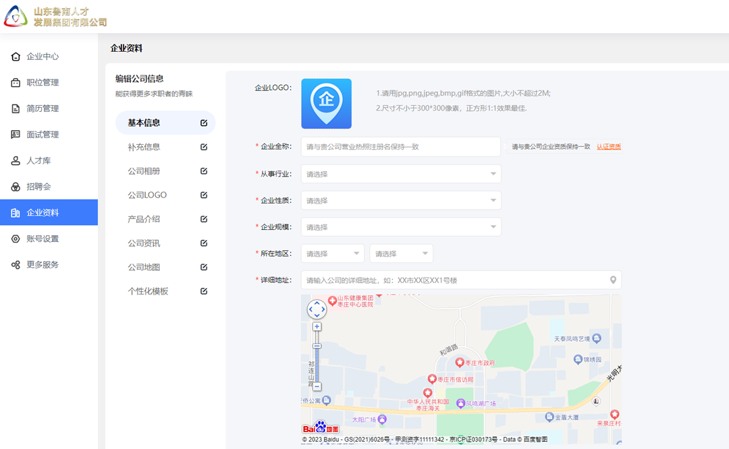Click the 职位管理 briefcase icon

pos(16,83)
